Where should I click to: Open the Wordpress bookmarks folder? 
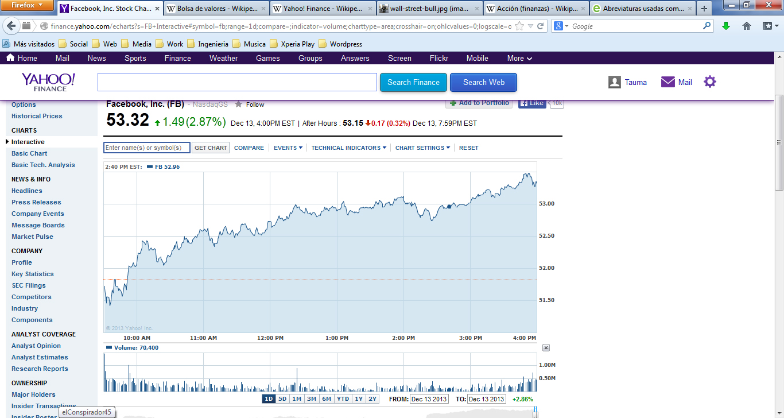(x=340, y=44)
